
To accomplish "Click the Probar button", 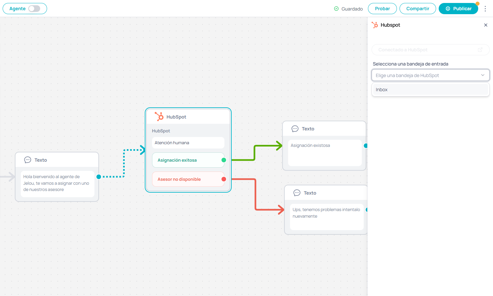I will click(x=382, y=9).
